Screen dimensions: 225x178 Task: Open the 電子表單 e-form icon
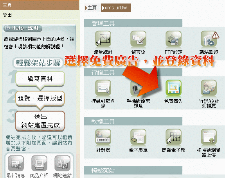139,137
